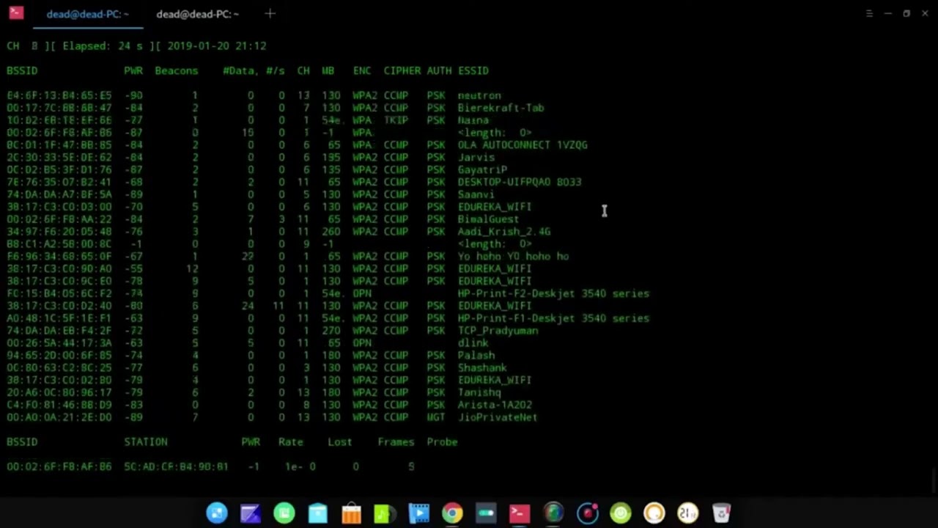Select the Tanishq ESSID
This screenshot has height=528, width=938.
(x=479, y=392)
